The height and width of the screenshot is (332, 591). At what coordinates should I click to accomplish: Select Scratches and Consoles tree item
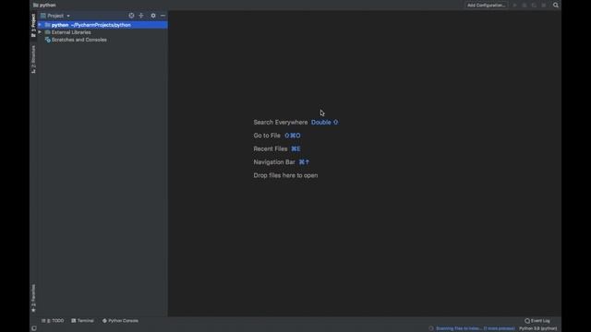point(79,40)
